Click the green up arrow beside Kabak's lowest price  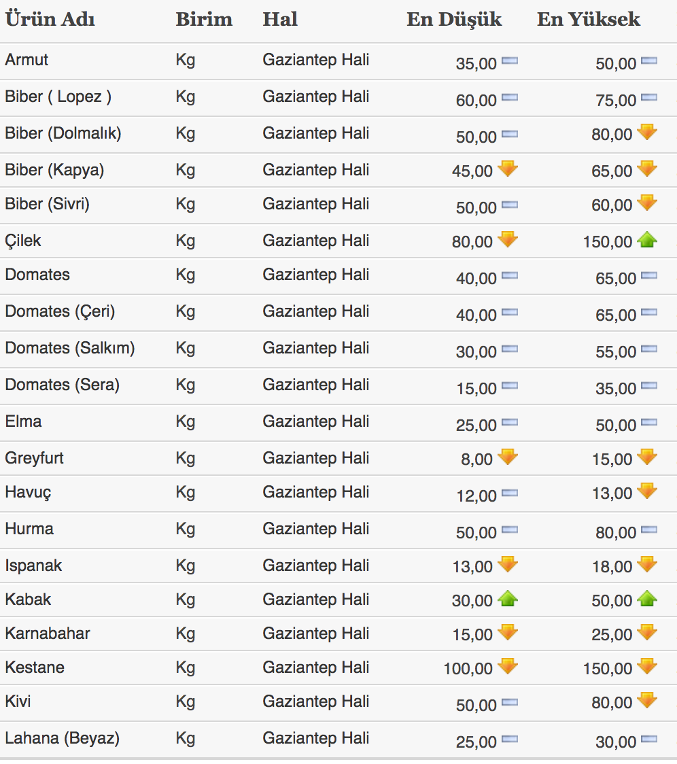click(x=508, y=599)
